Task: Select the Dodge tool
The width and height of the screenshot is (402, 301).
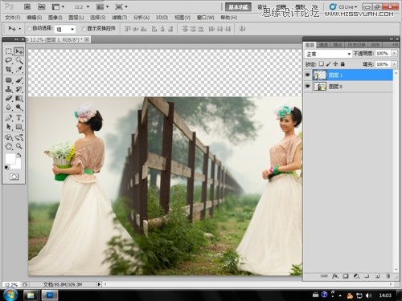Action: [x=18, y=108]
